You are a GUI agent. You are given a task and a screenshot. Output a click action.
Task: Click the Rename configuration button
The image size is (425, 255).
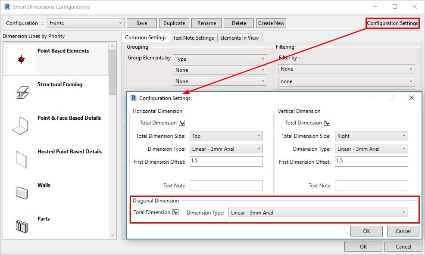206,23
